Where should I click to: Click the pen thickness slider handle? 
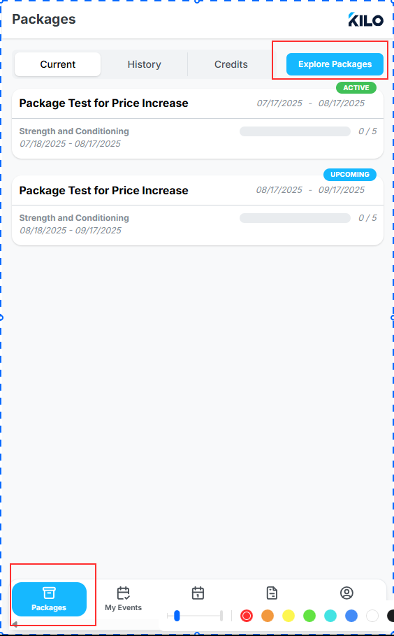[177, 616]
